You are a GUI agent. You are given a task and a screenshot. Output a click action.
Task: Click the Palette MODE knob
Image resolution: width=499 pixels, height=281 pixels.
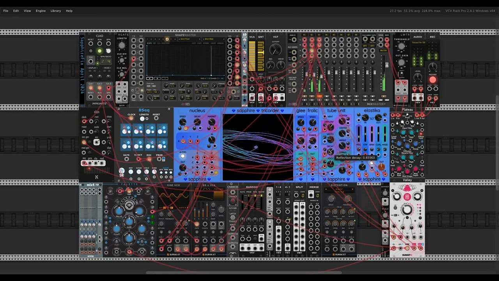(129, 221)
